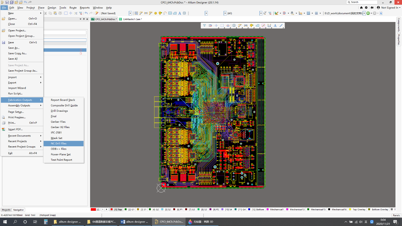Screen dimensions: 402x226
Task: Choose ODB++ Files from submenu
Action: tap(64, 149)
